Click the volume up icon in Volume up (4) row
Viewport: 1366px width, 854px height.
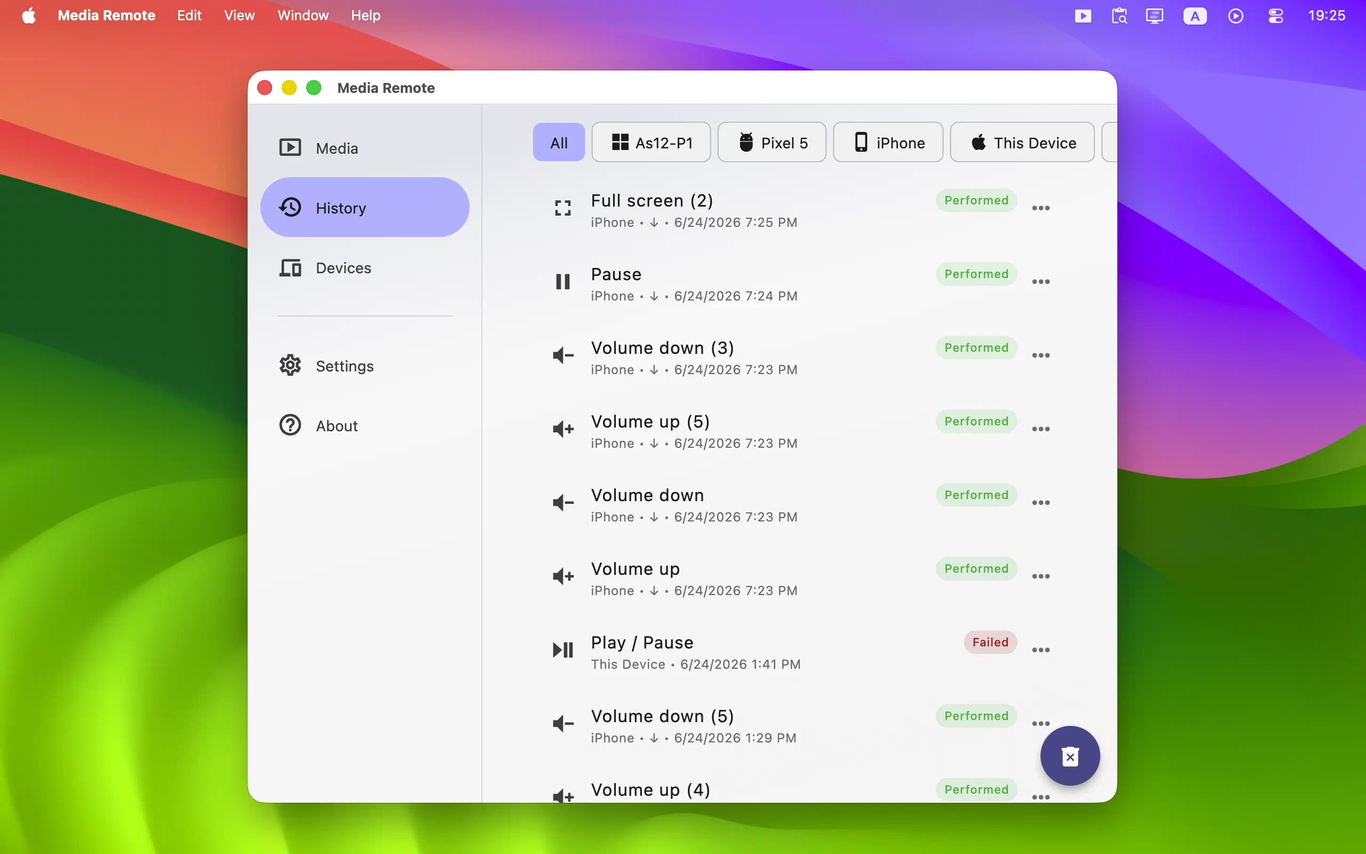click(563, 796)
